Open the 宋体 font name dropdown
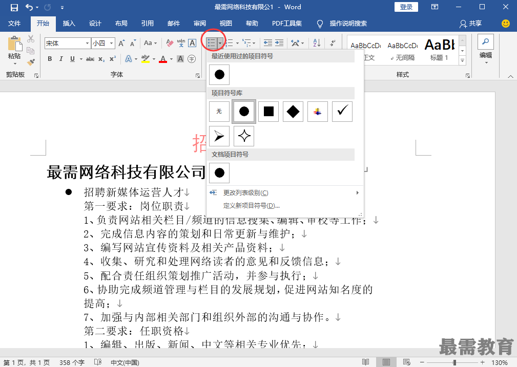This screenshot has height=367, width=517. [x=88, y=43]
